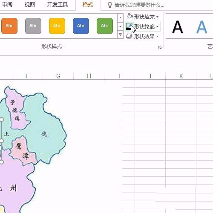This screenshot has height=213, width=213.
Task: Switch to the 视图 tab
Action: tap(30, 5)
